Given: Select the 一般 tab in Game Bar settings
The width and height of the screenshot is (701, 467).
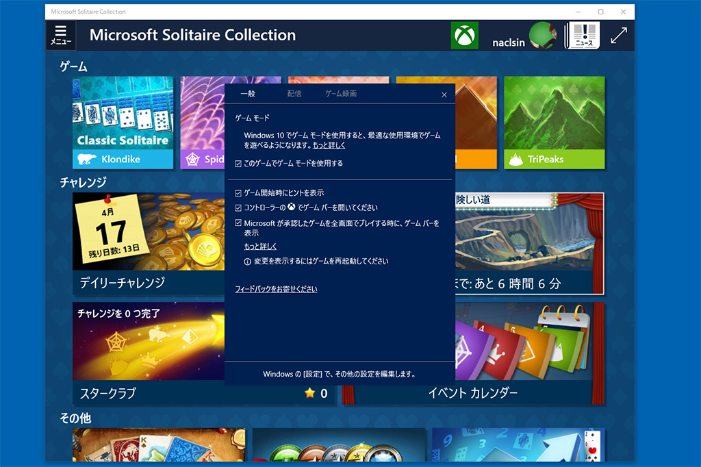Looking at the screenshot, I should click(248, 94).
